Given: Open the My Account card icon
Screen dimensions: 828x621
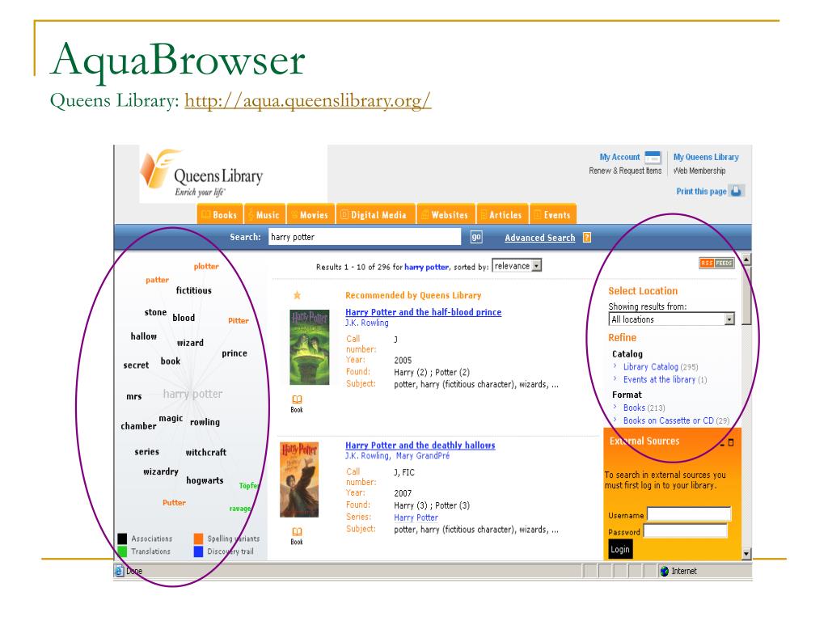Looking at the screenshot, I should [653, 158].
